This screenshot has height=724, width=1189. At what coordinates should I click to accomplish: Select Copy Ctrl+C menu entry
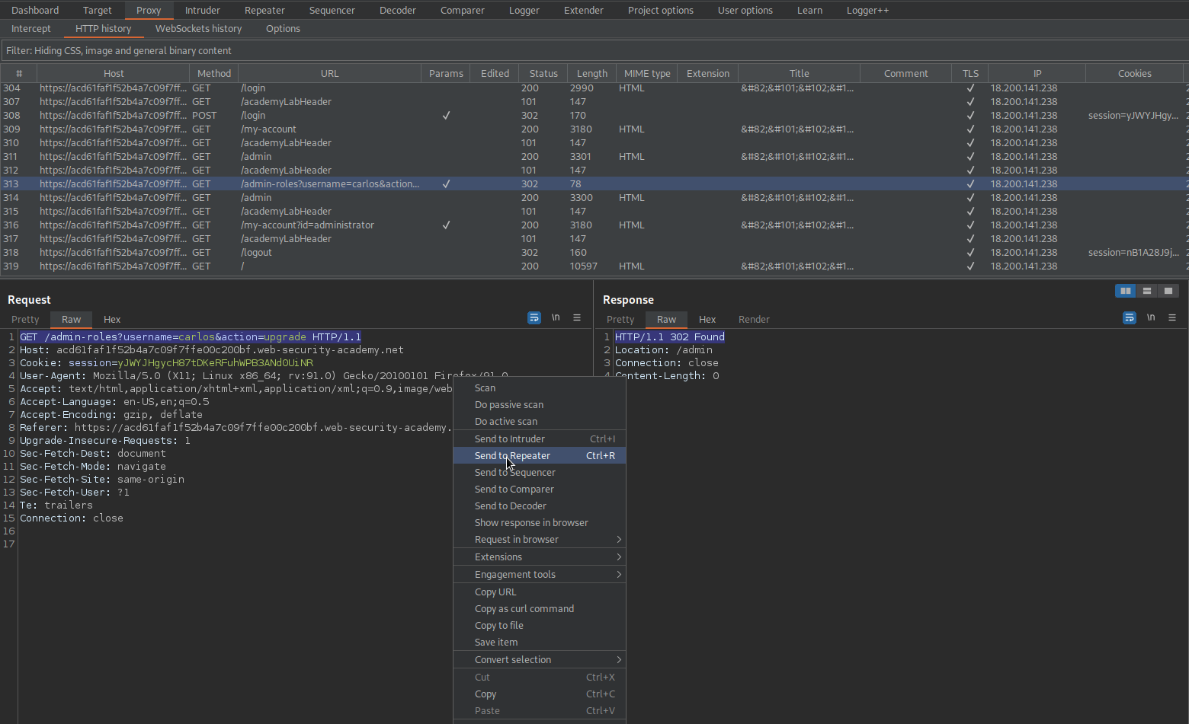coord(540,694)
